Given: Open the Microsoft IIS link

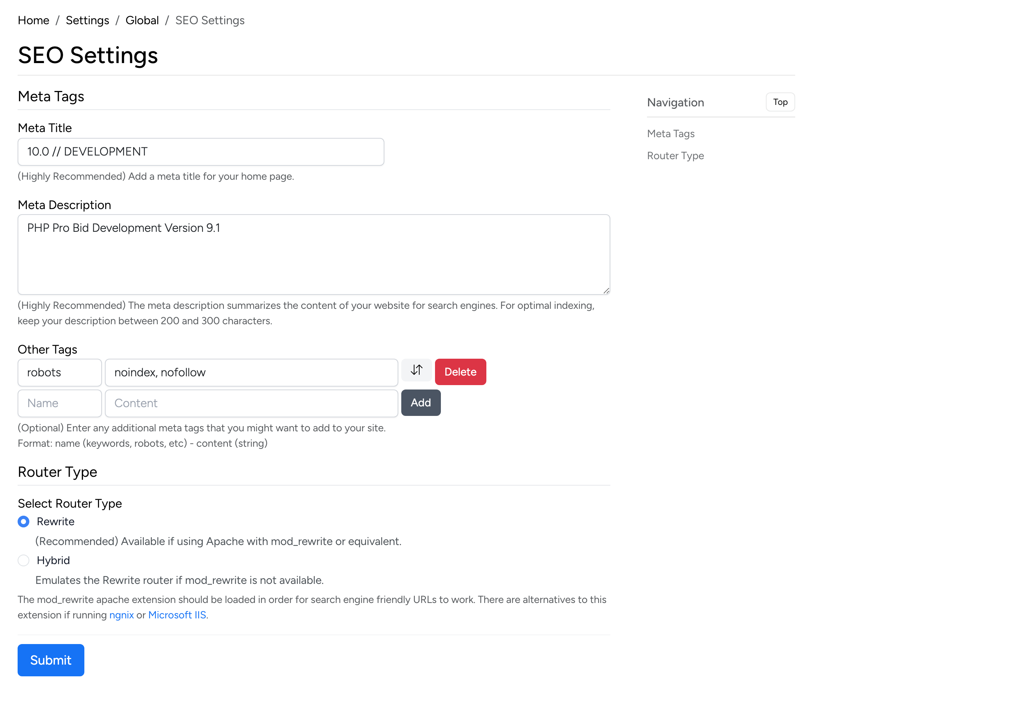Looking at the screenshot, I should tap(177, 615).
